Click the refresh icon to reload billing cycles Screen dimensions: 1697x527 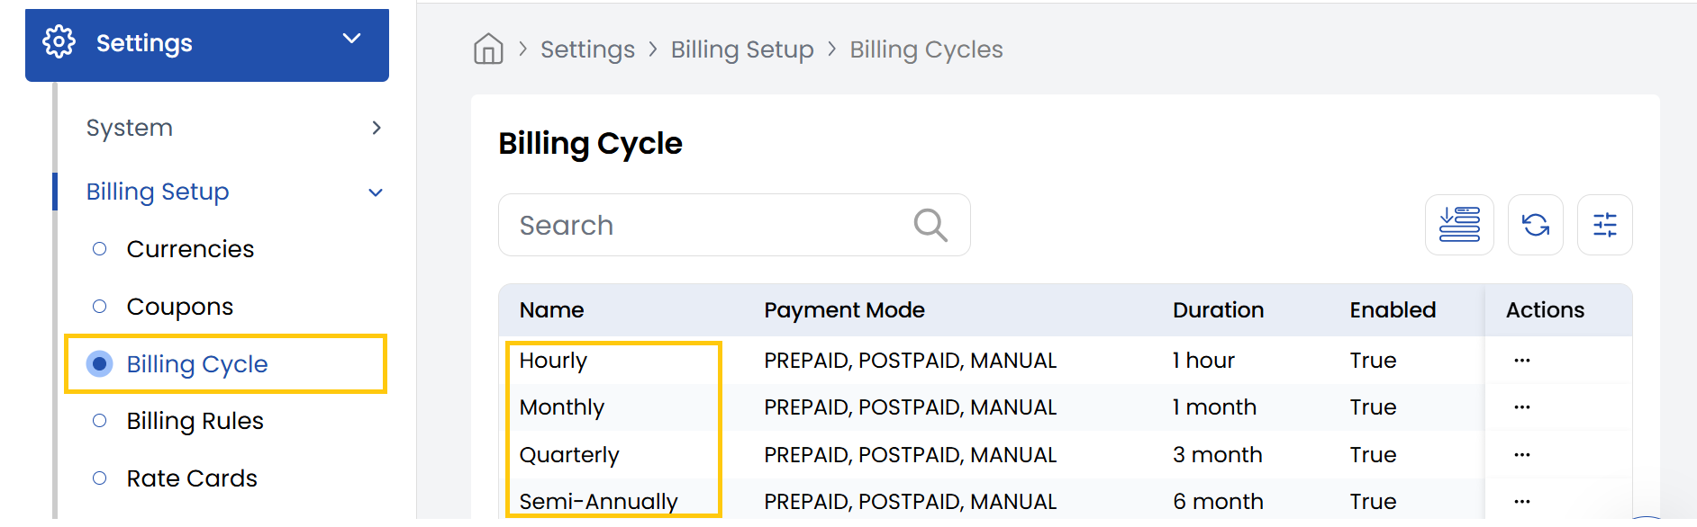(1535, 225)
